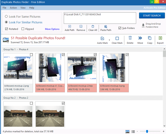Click the scrollbar up arrow

[x=164, y=49]
